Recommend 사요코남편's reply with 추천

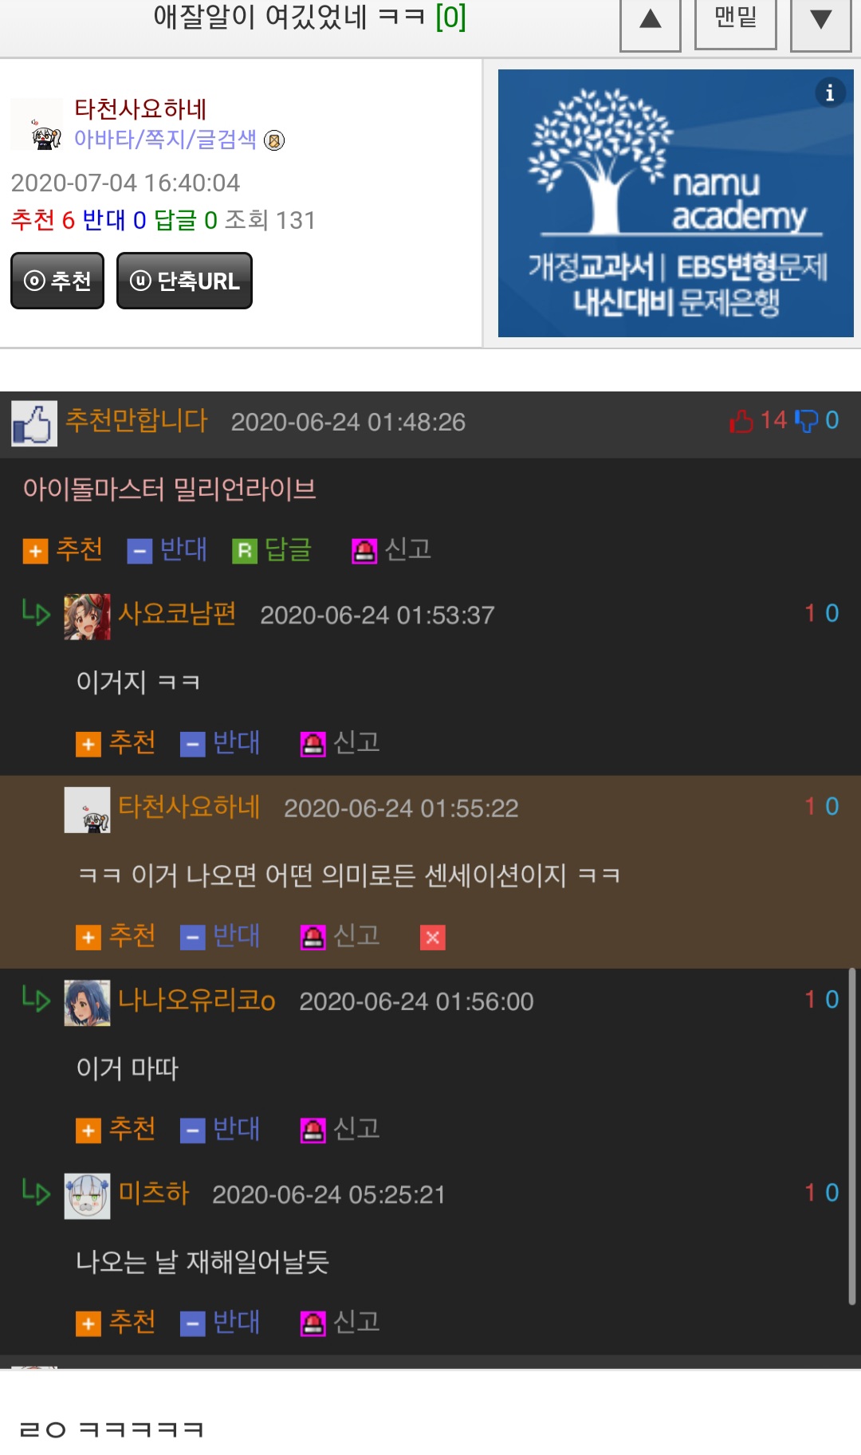pyautogui.click(x=116, y=743)
